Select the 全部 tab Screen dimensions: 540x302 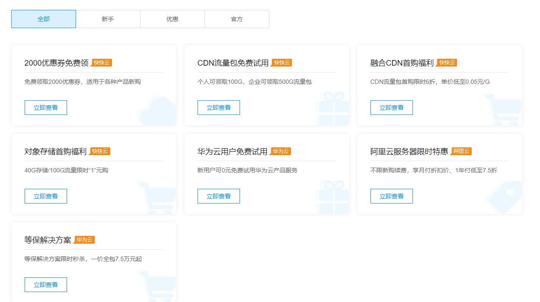point(44,19)
